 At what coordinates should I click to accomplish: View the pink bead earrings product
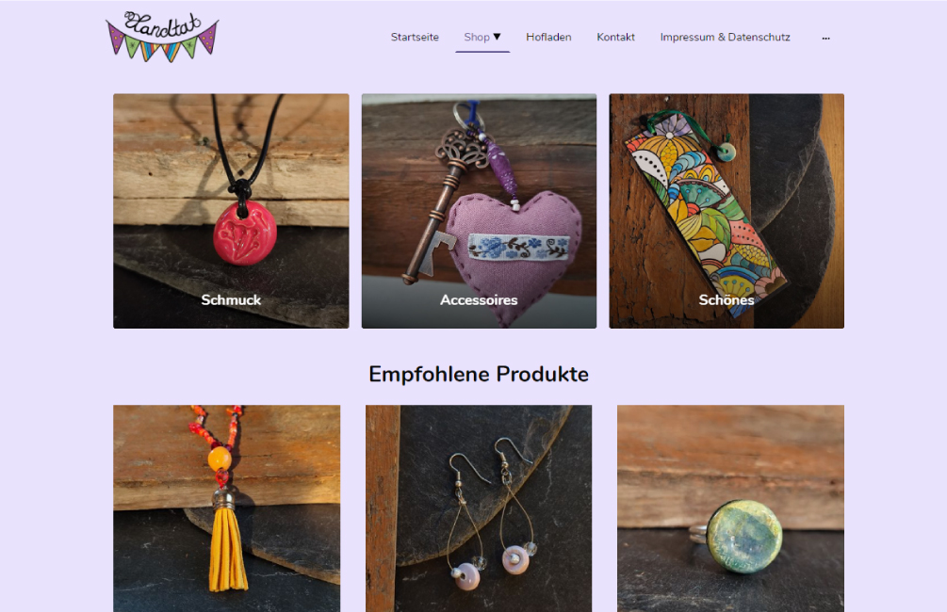click(x=479, y=508)
